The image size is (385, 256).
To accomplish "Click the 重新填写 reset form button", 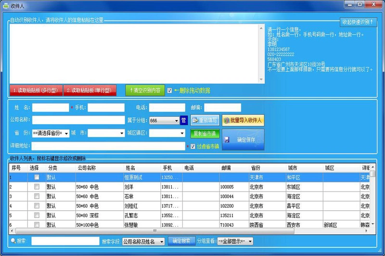I will [205, 120].
